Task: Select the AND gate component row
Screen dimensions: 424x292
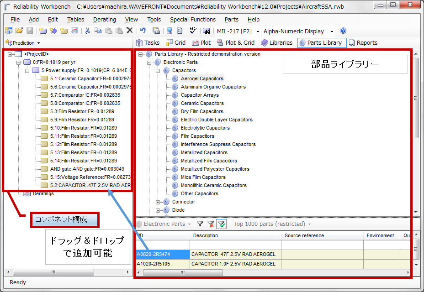Action: point(87,169)
